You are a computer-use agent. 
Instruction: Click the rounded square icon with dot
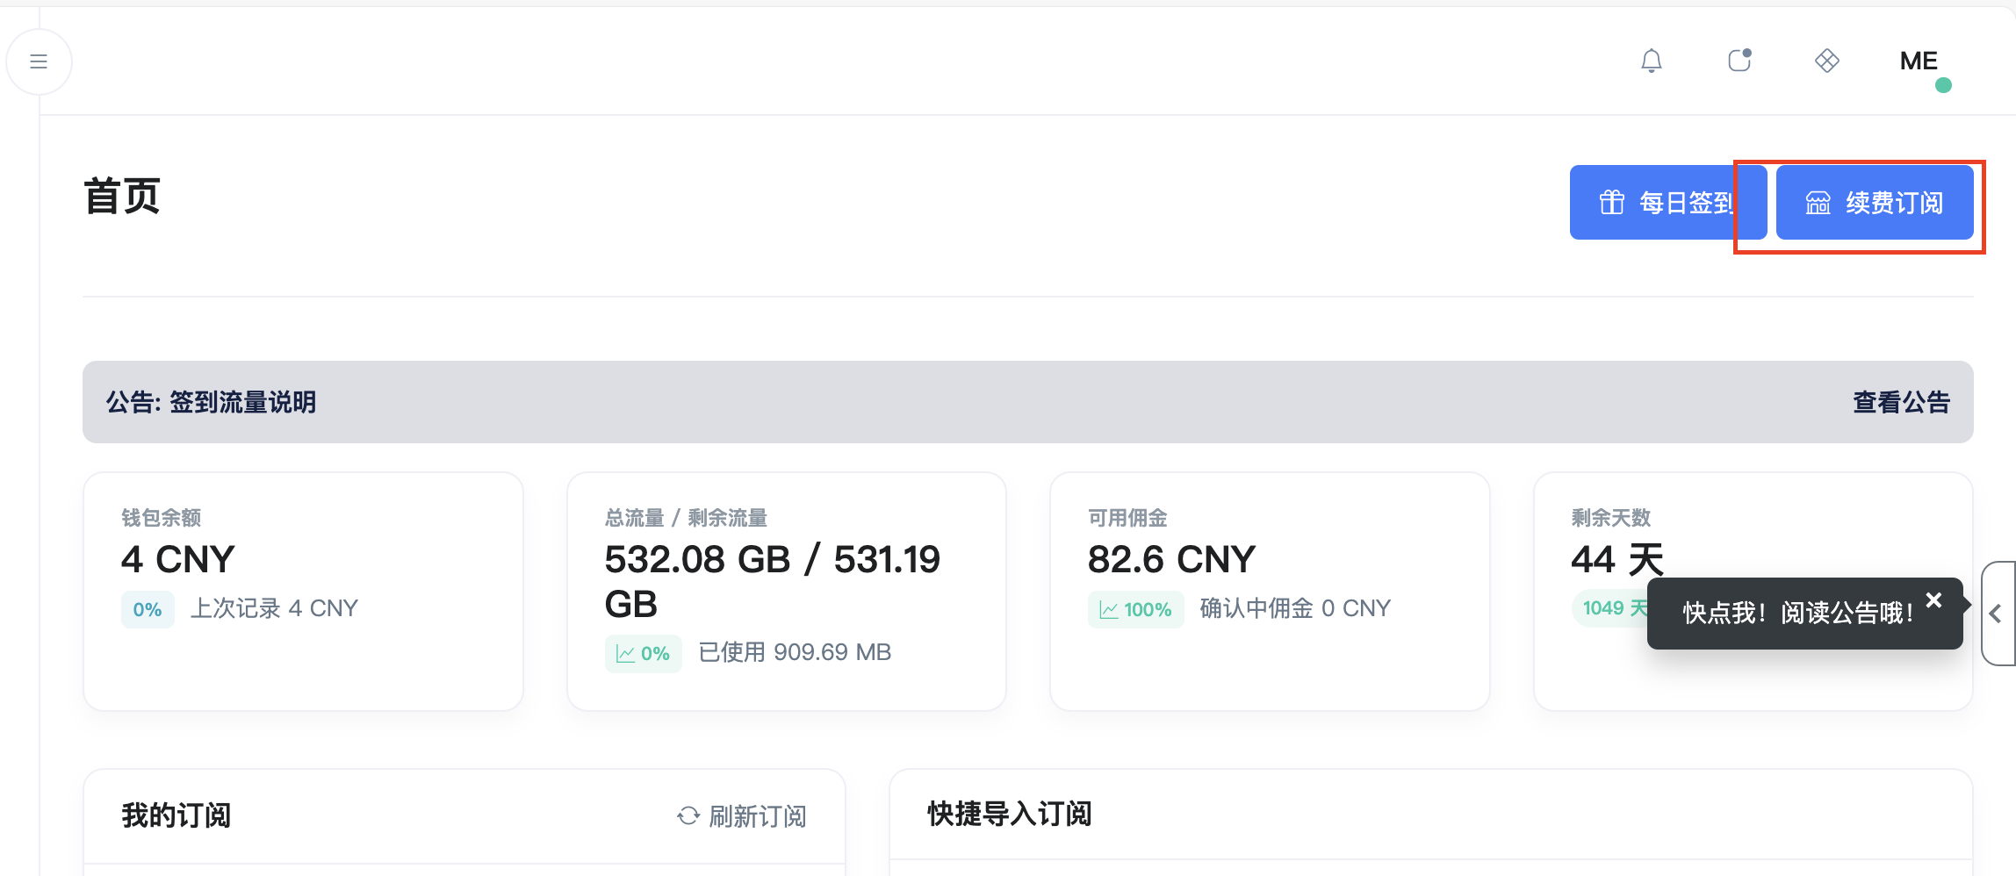1739,60
